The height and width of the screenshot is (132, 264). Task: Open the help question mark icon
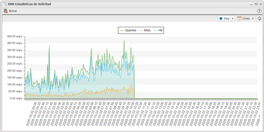259,11
